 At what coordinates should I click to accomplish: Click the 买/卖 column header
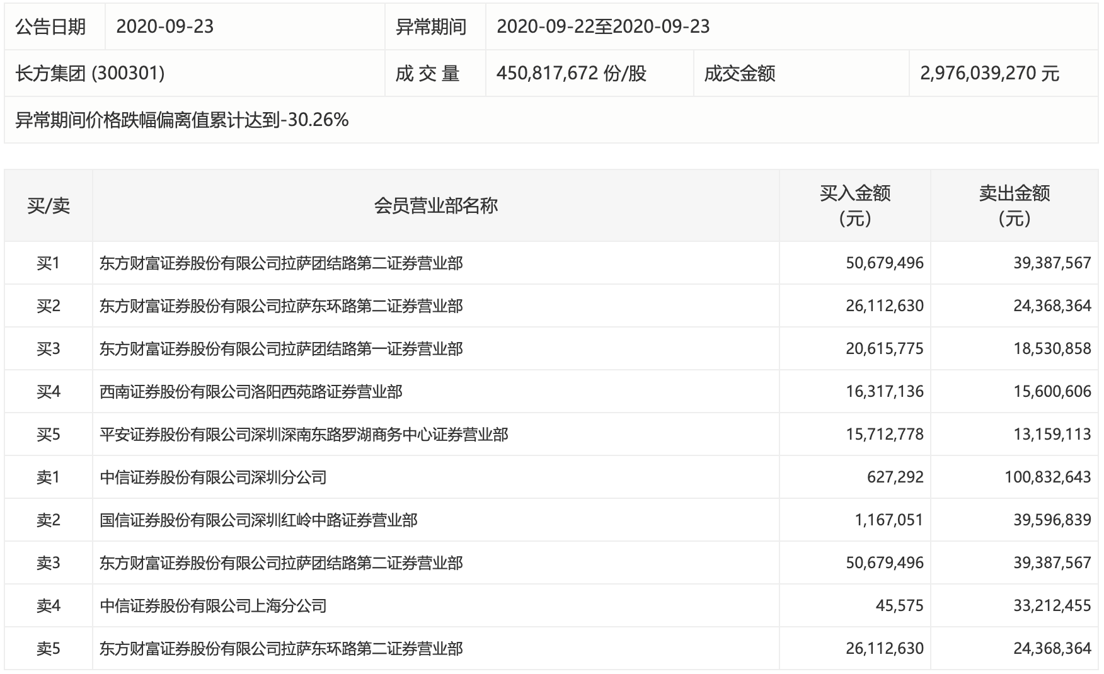point(49,206)
